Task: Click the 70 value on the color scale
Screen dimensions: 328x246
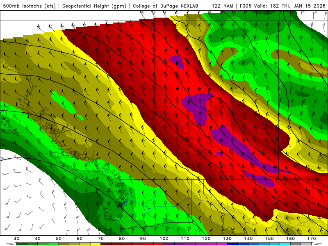Action: click(101, 239)
